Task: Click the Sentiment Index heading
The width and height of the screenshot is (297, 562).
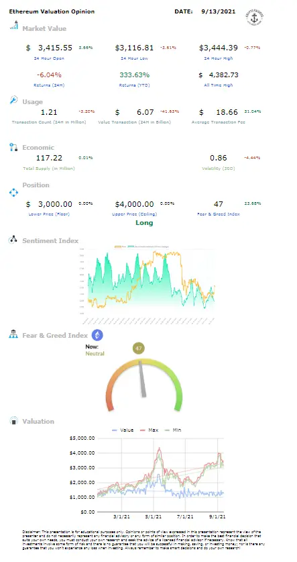Action: point(50,240)
